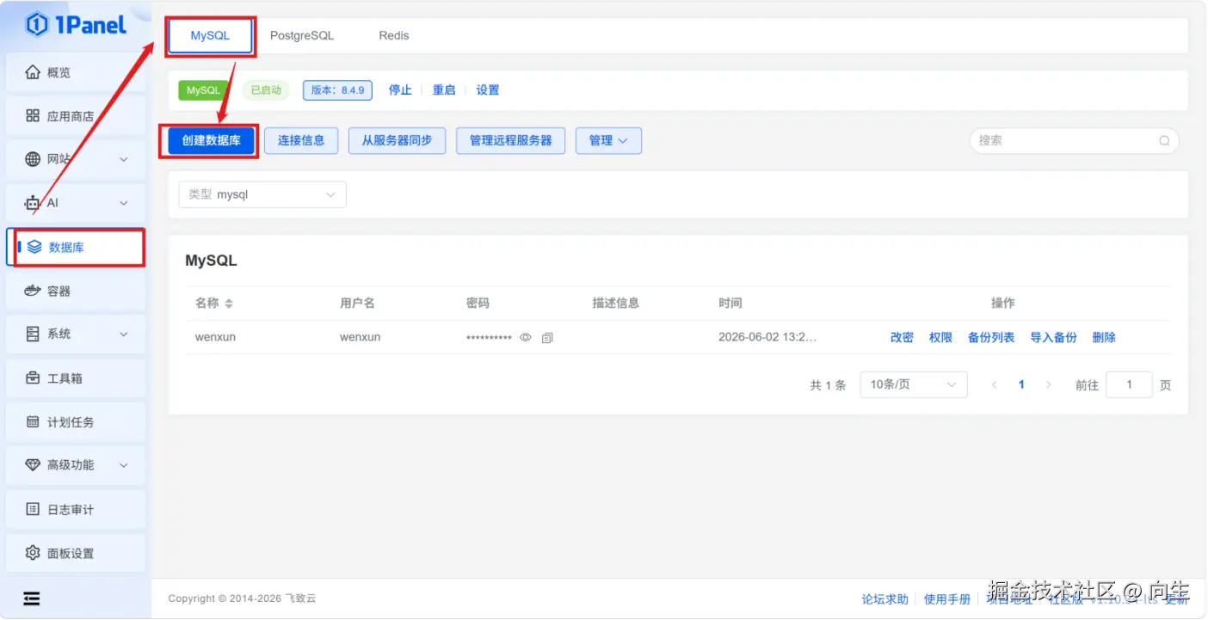This screenshot has width=1208, height=620.
Task: Click the magnifier icon in the search box
Action: pos(1164,141)
